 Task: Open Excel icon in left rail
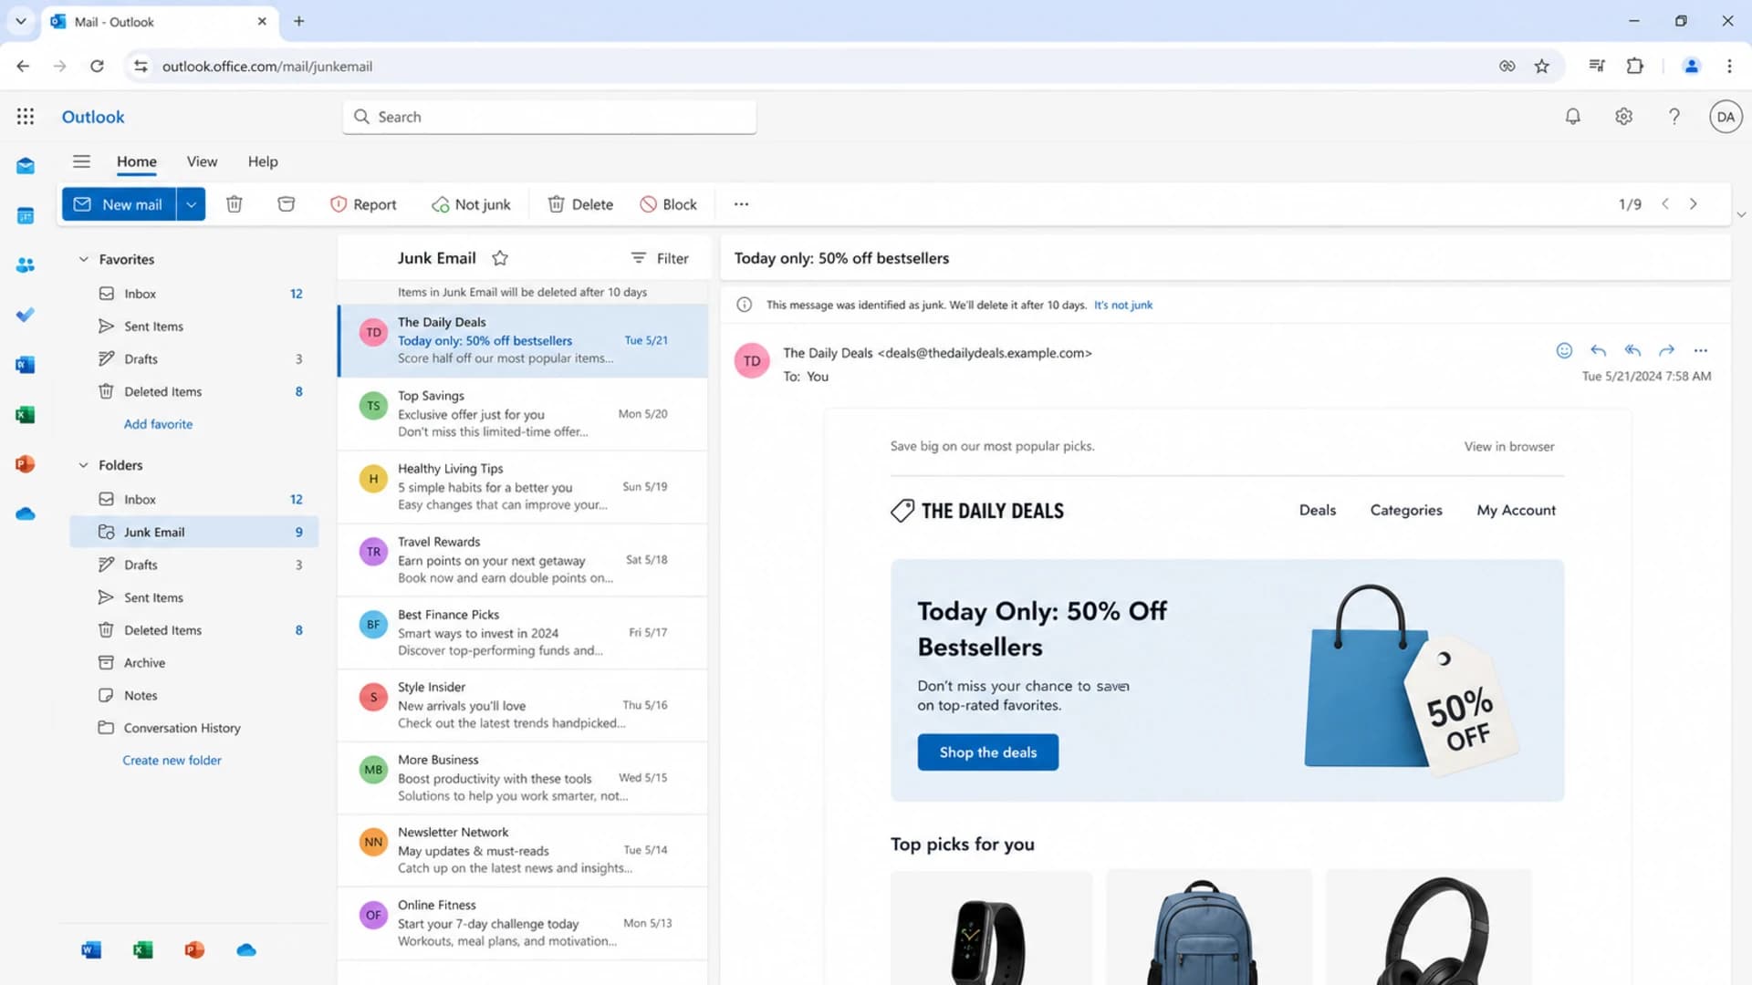click(x=26, y=415)
